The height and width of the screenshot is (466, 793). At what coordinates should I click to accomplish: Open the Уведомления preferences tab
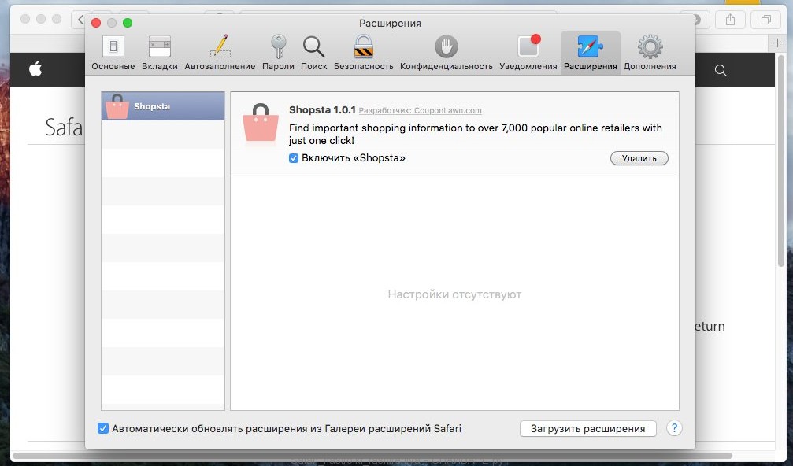point(528,53)
